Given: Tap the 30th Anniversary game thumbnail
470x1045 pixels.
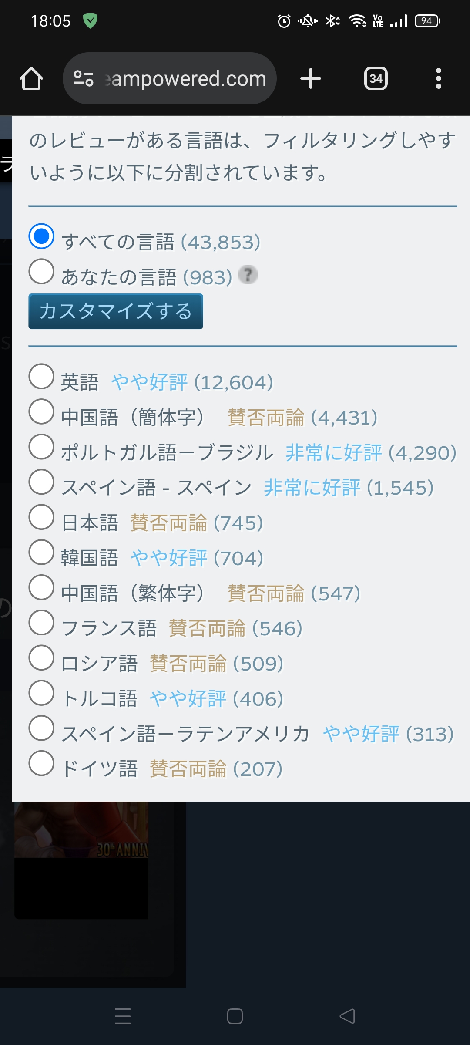Looking at the screenshot, I should click(x=81, y=829).
